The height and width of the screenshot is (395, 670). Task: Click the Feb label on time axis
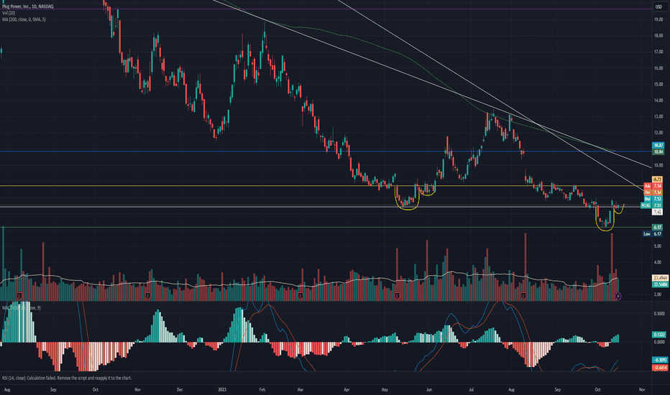click(x=262, y=389)
